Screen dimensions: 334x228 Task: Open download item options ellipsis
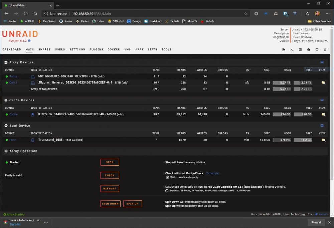click(46, 222)
